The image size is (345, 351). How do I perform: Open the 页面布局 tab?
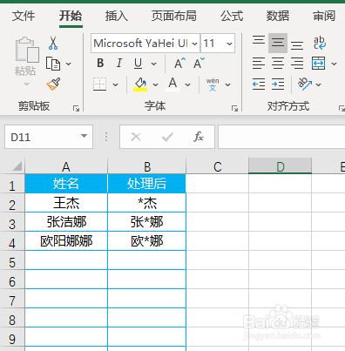point(173,16)
